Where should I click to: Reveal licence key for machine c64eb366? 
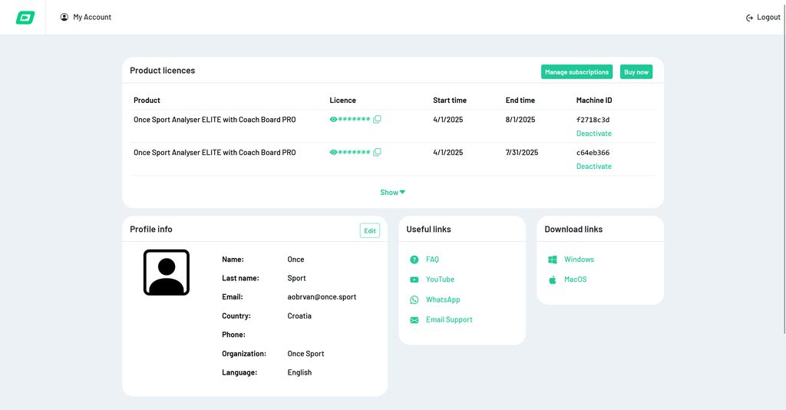point(333,152)
